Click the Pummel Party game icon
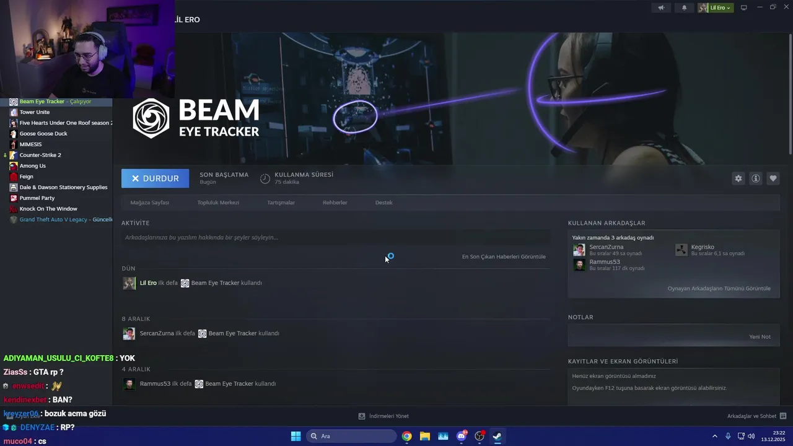 point(14,198)
